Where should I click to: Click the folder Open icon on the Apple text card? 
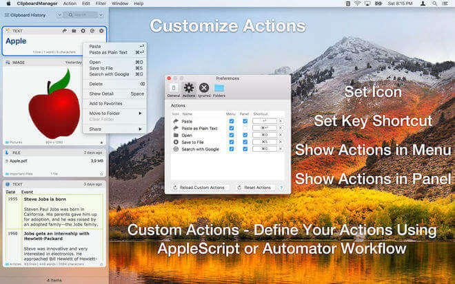click(74, 31)
